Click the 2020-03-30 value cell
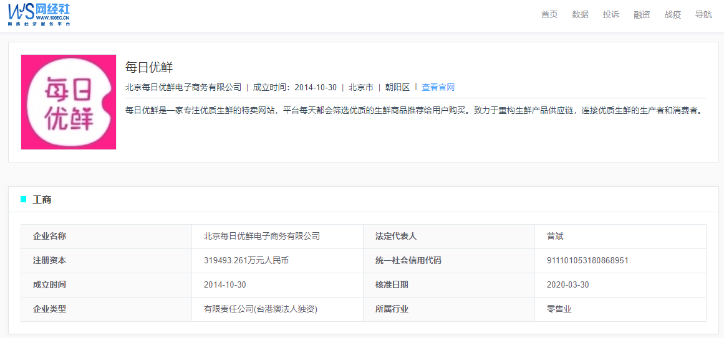 pyautogui.click(x=620, y=285)
